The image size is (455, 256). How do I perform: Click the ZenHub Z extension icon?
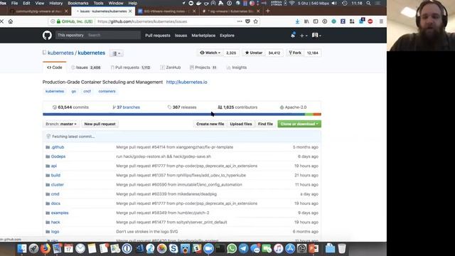click(x=343, y=21)
